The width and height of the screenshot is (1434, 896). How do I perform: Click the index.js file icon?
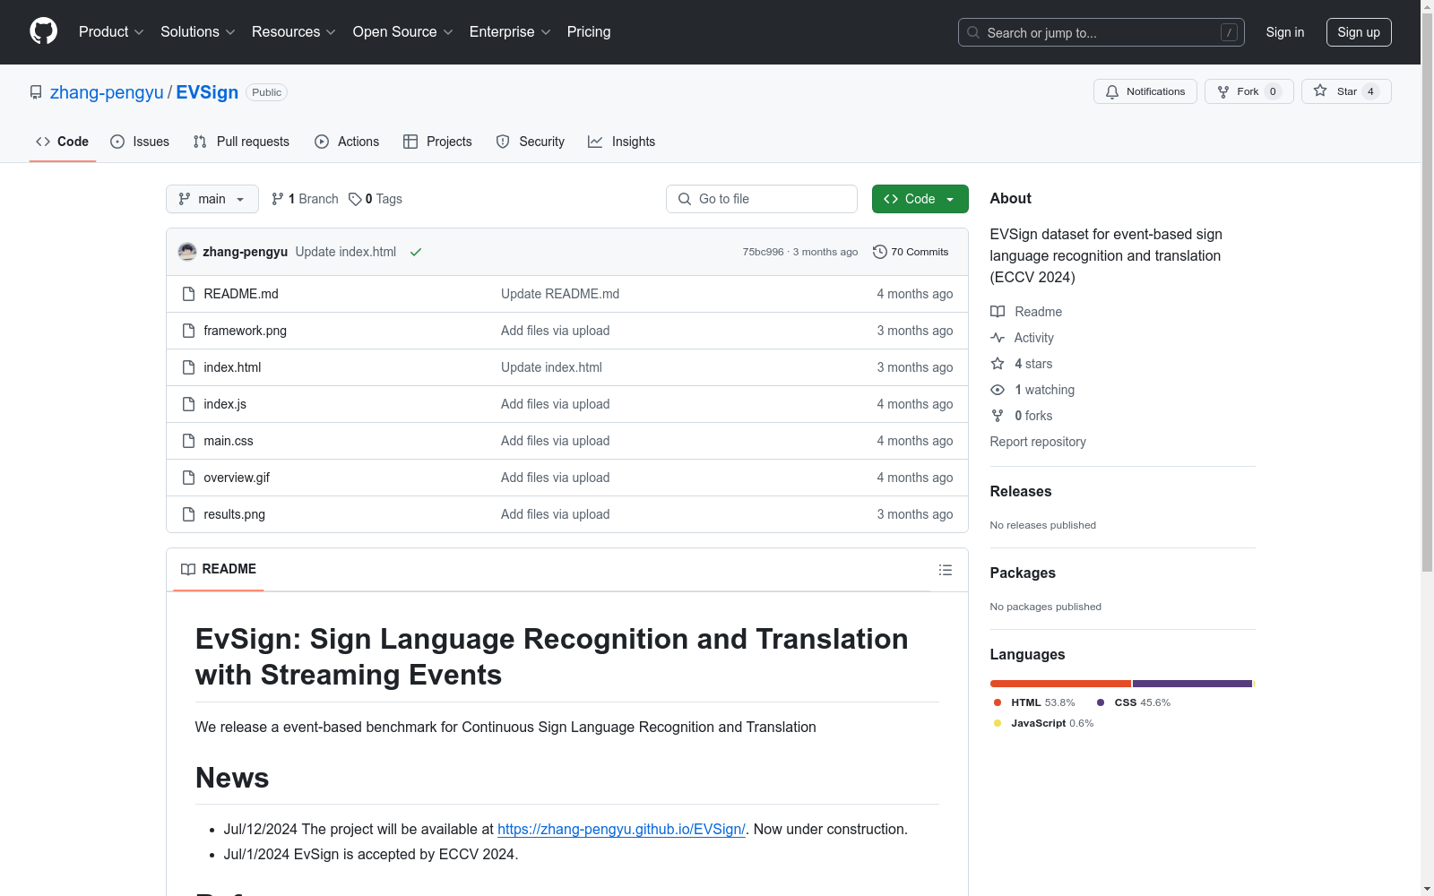coord(188,404)
